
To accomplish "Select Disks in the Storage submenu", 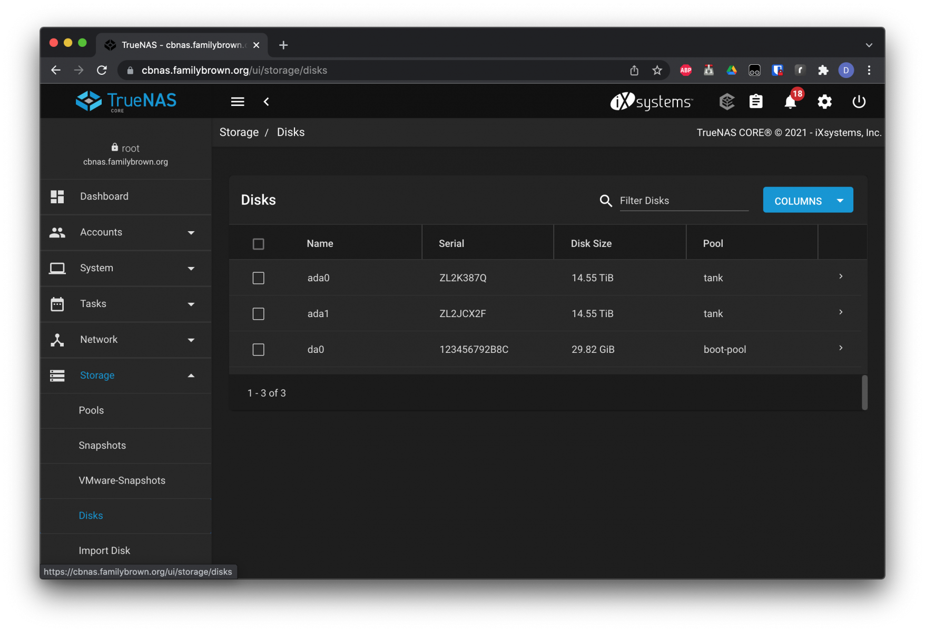I will coord(125,516).
